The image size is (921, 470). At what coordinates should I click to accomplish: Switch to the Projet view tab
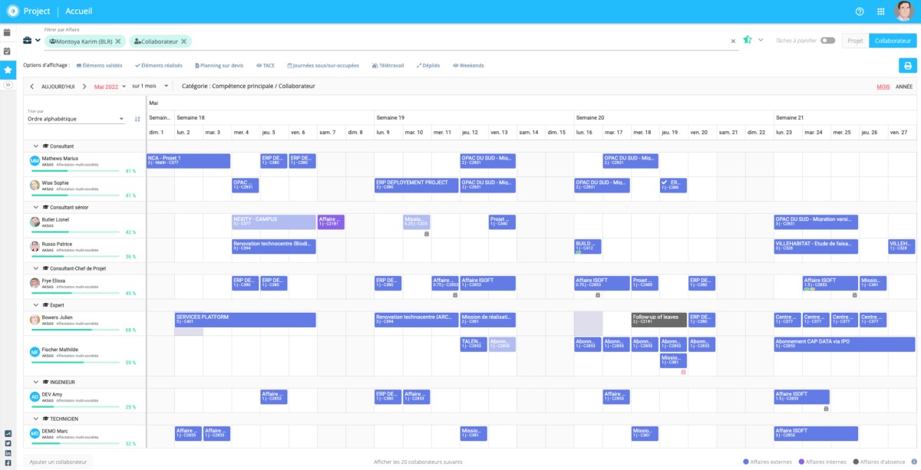[x=855, y=41]
